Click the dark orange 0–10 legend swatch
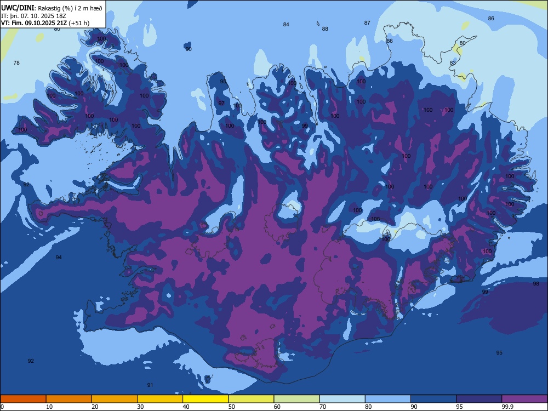Screen dimensions: 548x411 tap(23, 399)
